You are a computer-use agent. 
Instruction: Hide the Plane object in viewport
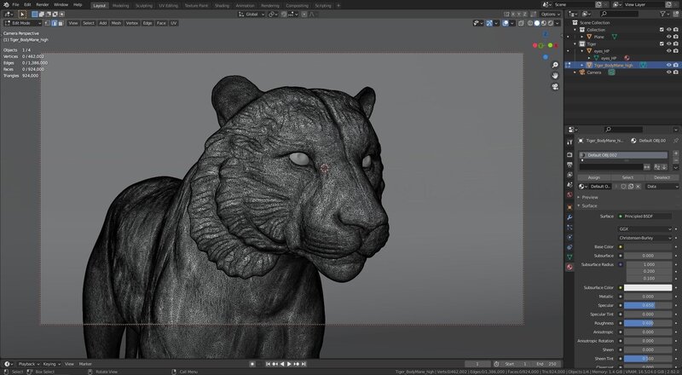click(x=668, y=37)
